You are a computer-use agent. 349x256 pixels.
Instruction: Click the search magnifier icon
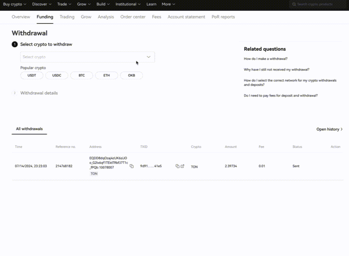tap(294, 4)
